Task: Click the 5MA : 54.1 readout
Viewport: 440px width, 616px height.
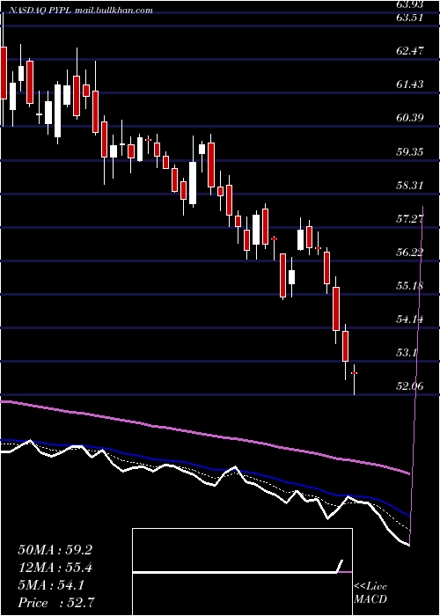Action: click(51, 586)
